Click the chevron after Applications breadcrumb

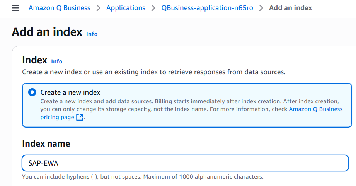click(x=153, y=8)
